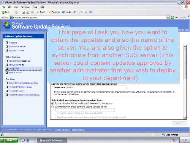Expand the Links toolbar chevron
The image size is (190, 143).
click(189, 17)
